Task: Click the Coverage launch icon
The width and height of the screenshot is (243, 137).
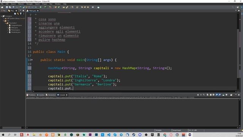Action: pos(45,7)
